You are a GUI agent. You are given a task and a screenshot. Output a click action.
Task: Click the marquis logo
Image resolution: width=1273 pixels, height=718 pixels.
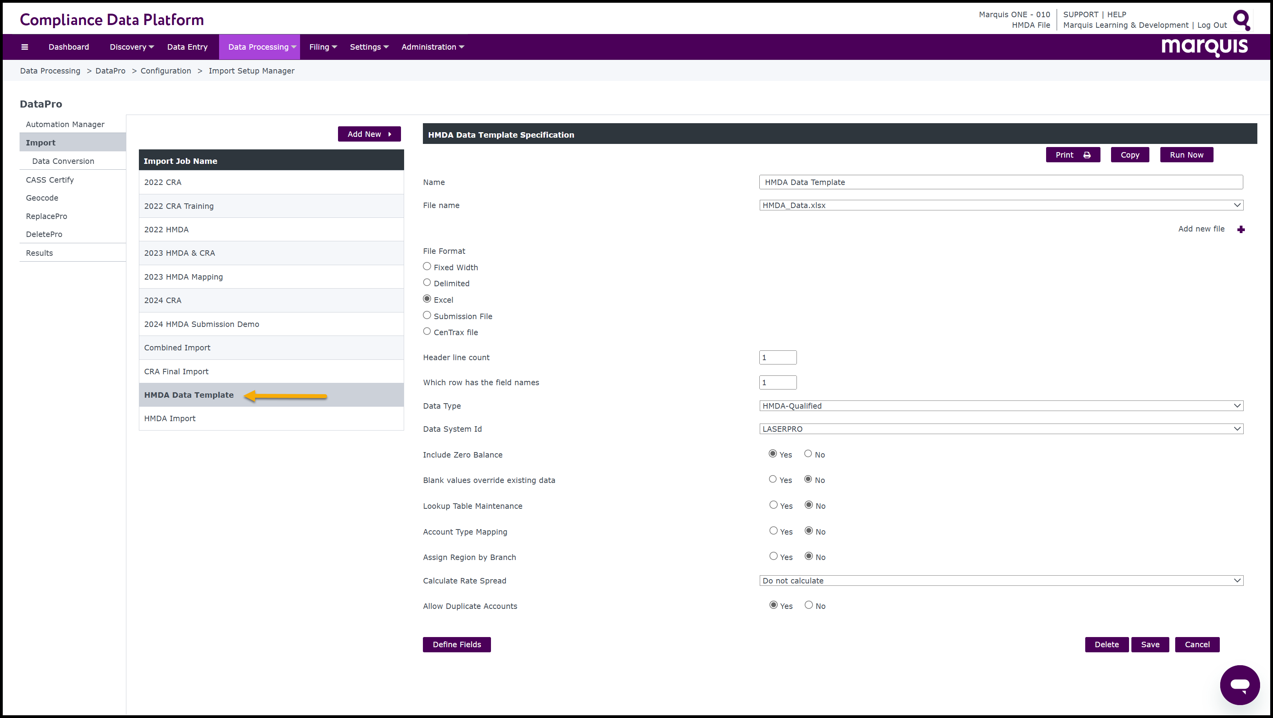1204,47
